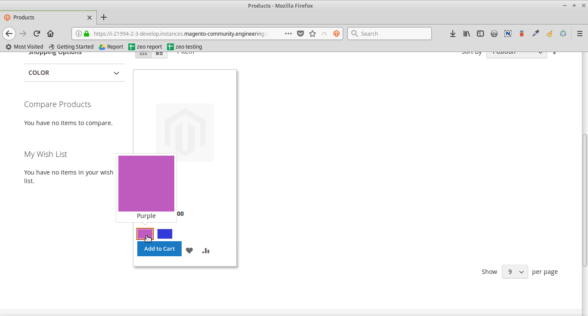Image resolution: width=588 pixels, height=316 pixels.
Task: Open the browser sidebar
Action: (x=480, y=33)
